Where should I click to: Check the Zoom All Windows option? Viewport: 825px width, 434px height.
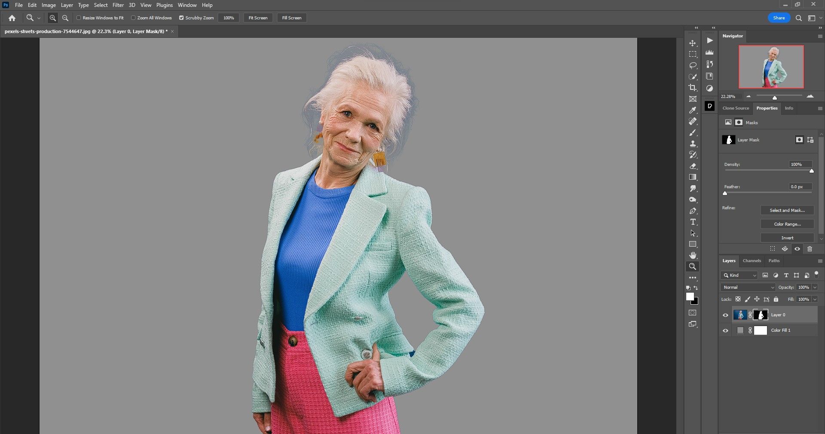click(x=133, y=18)
